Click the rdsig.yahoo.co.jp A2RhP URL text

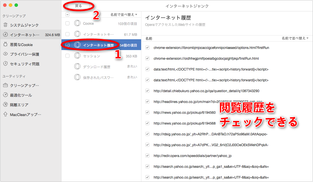[x=211, y=134]
